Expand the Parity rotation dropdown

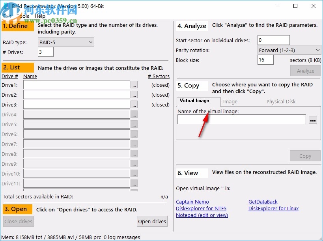[x=289, y=50]
